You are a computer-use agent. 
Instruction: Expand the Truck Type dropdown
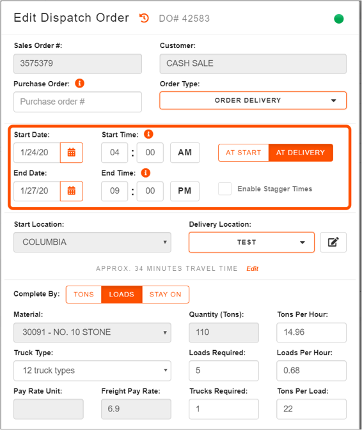[x=92, y=371]
